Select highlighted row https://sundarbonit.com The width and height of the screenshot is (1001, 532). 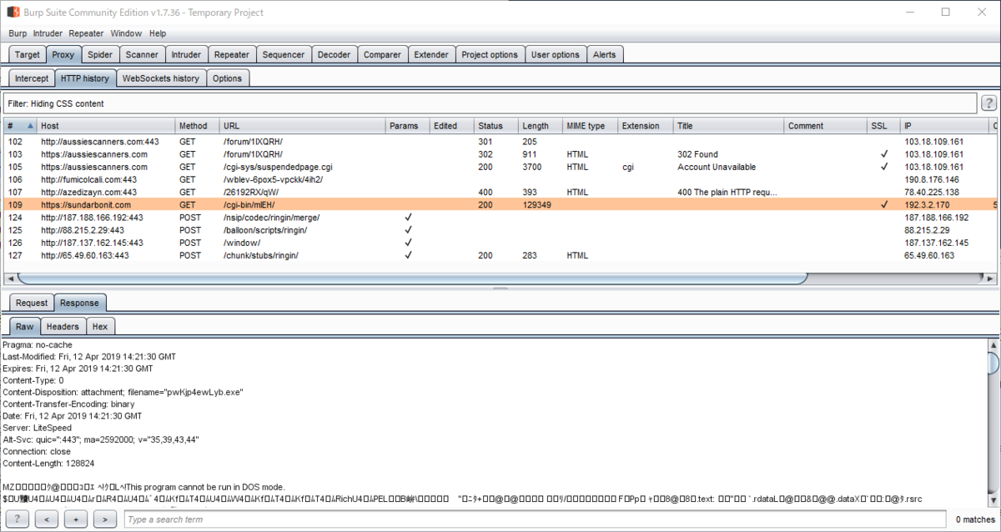tap(500, 204)
